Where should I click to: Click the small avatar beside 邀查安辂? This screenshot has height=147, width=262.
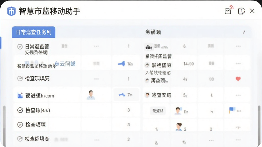click(x=147, y=95)
